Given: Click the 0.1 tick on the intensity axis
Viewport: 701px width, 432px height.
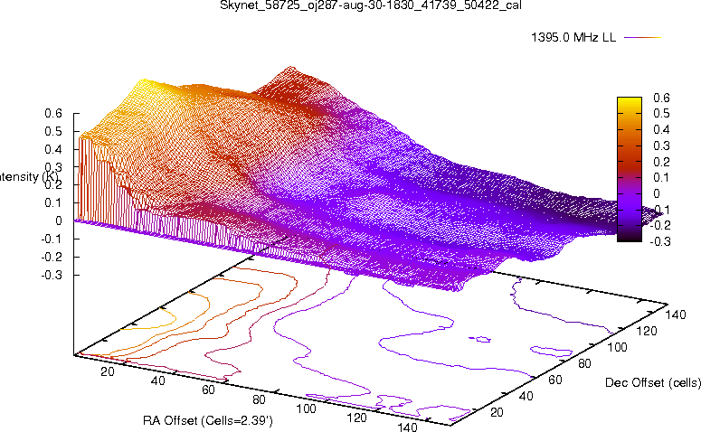Looking at the screenshot, I should (x=53, y=202).
